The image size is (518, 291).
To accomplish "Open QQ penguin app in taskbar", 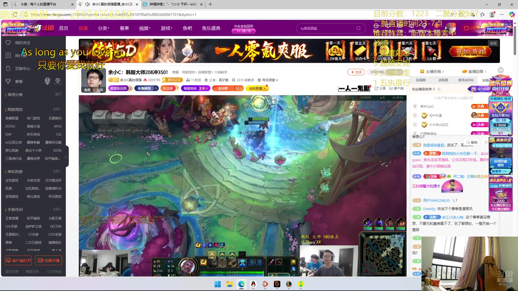I will tap(253, 284).
